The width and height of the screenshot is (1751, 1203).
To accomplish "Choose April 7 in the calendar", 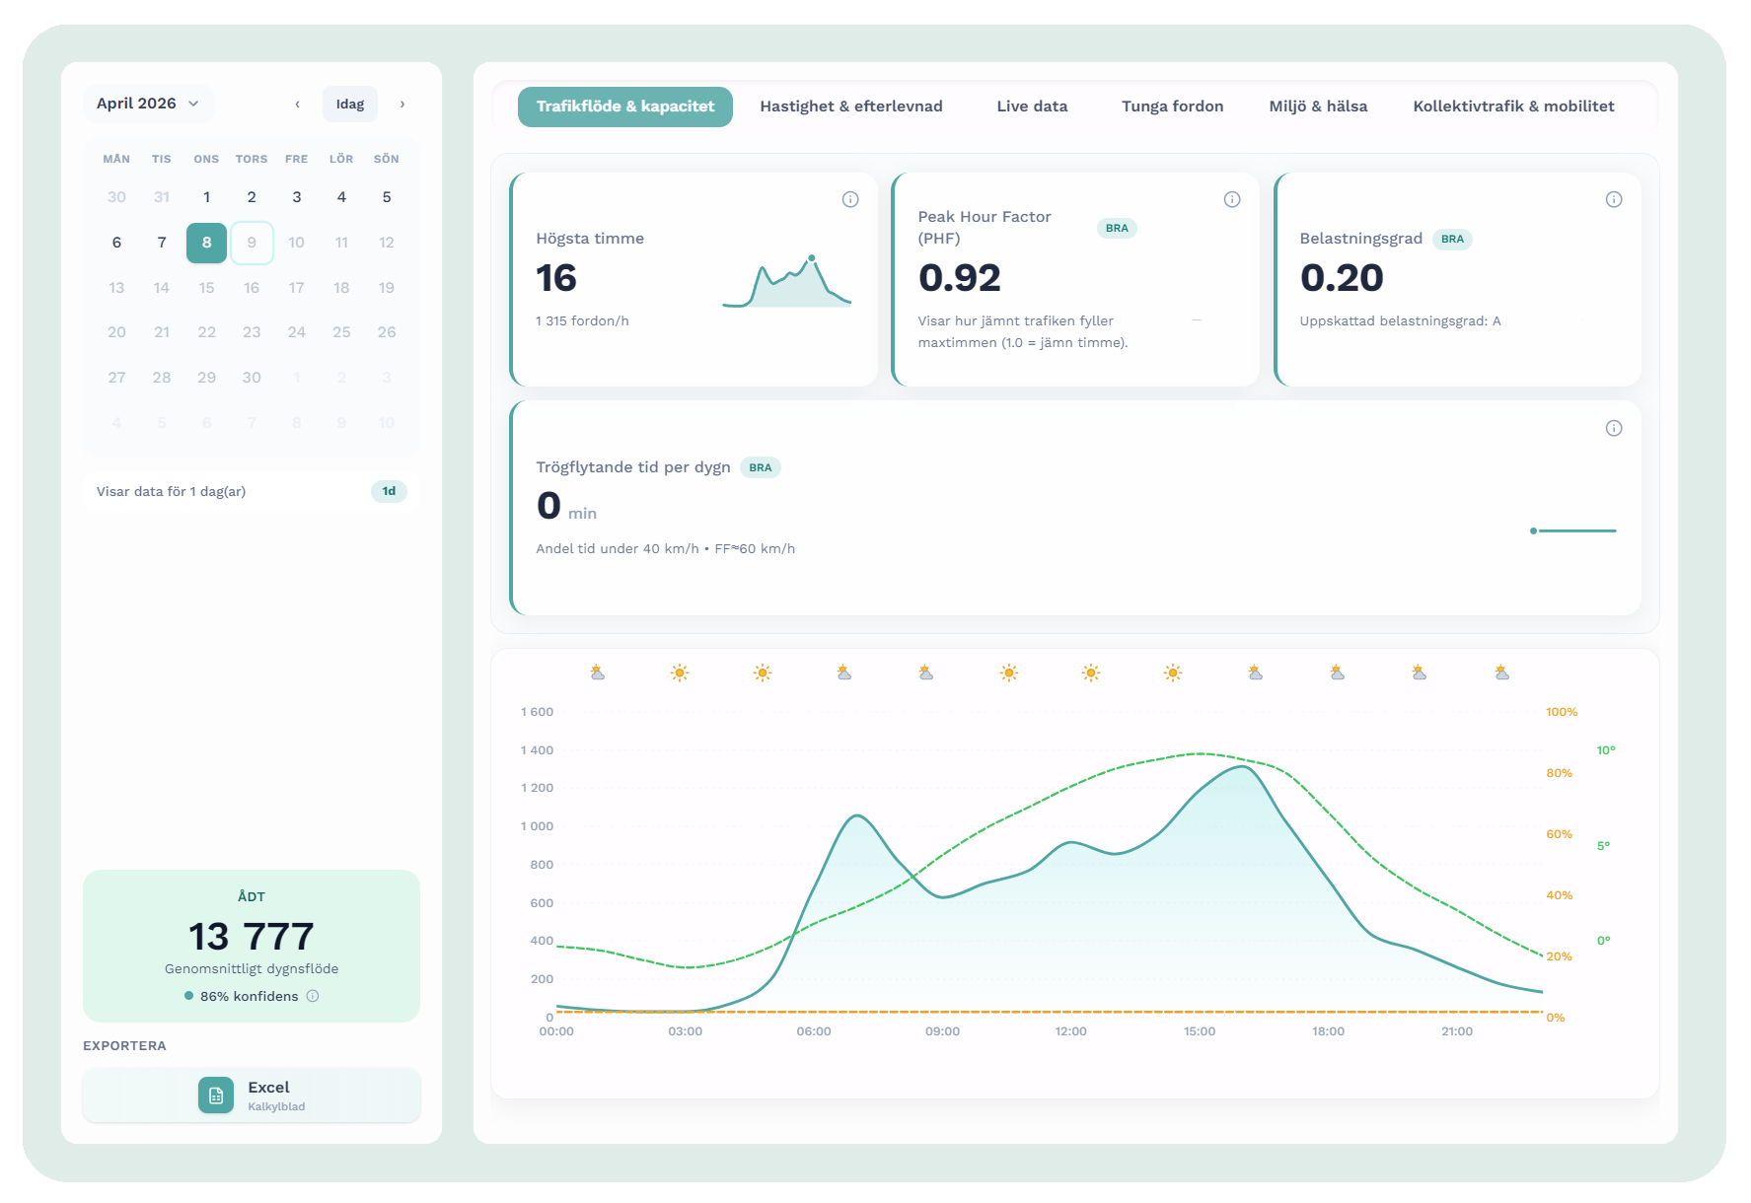I will tap(162, 243).
